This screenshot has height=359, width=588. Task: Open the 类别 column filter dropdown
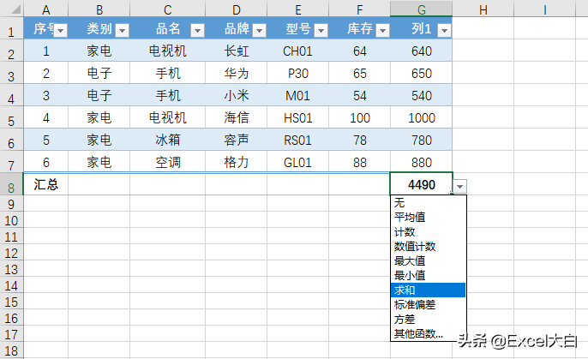coord(123,30)
